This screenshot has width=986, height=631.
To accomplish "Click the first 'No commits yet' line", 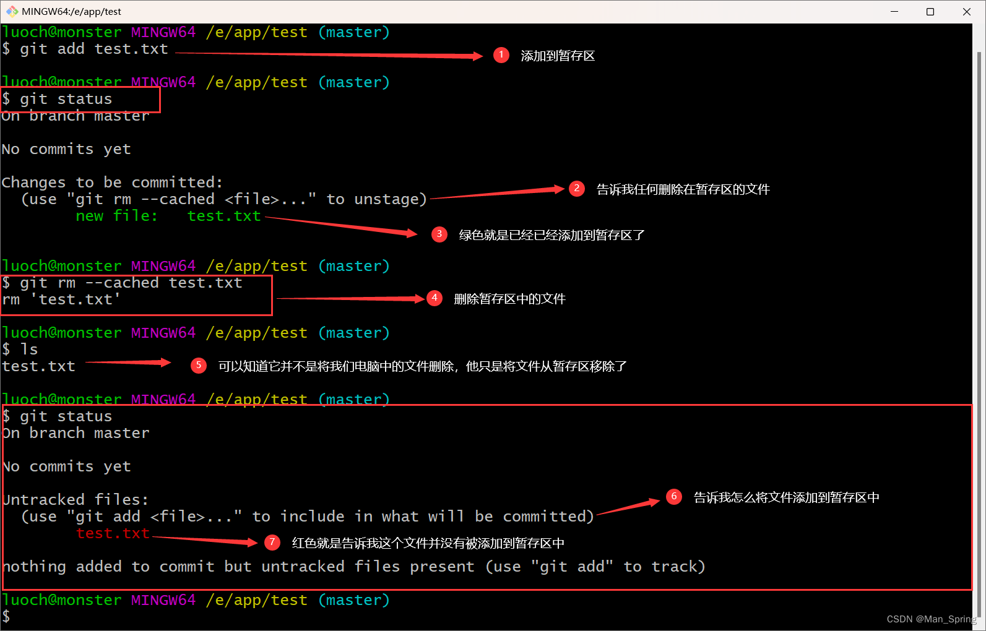I will [66, 149].
